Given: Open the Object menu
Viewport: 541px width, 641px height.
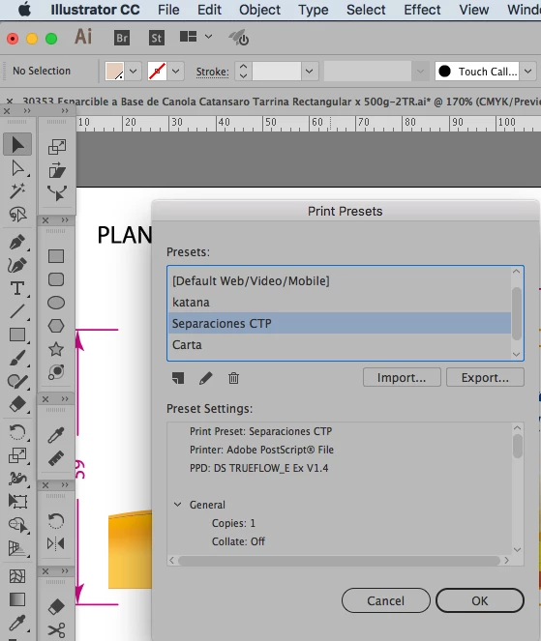Looking at the screenshot, I should point(260,10).
